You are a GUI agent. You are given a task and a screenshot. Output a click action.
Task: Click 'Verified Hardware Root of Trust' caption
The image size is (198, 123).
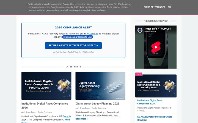(x=73, y=52)
